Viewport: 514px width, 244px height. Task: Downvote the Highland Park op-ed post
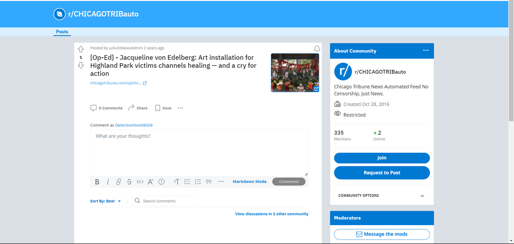(80, 65)
